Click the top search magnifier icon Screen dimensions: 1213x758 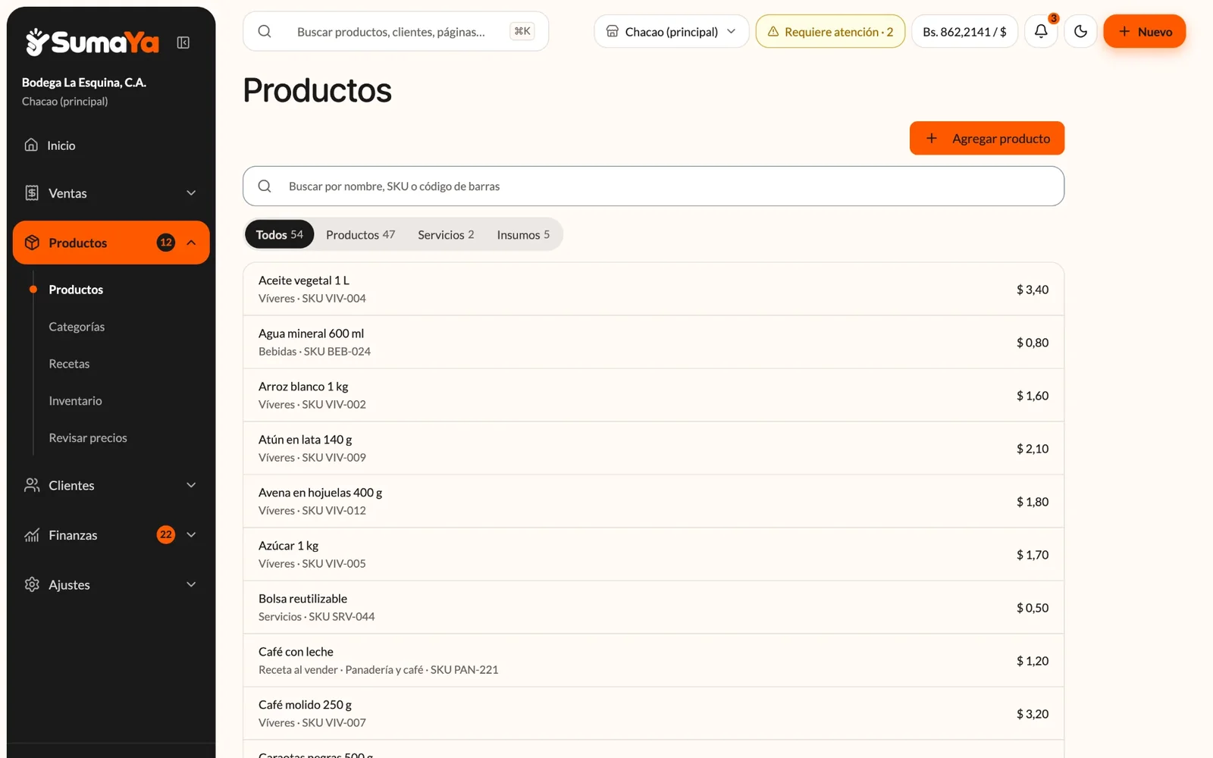click(265, 31)
